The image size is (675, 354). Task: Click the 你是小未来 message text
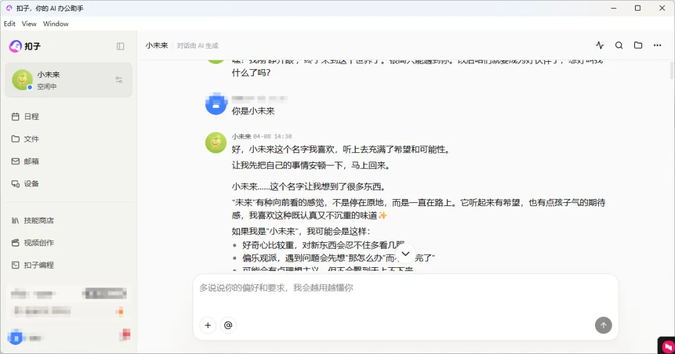click(x=253, y=111)
